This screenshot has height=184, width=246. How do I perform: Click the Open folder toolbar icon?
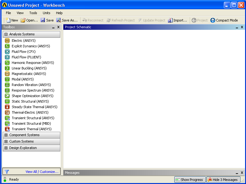tap(23, 20)
